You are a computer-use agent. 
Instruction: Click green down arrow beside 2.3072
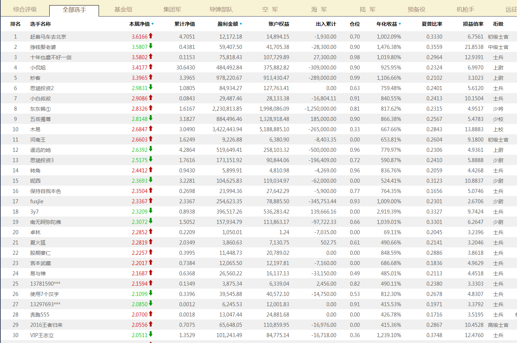pos(151,221)
